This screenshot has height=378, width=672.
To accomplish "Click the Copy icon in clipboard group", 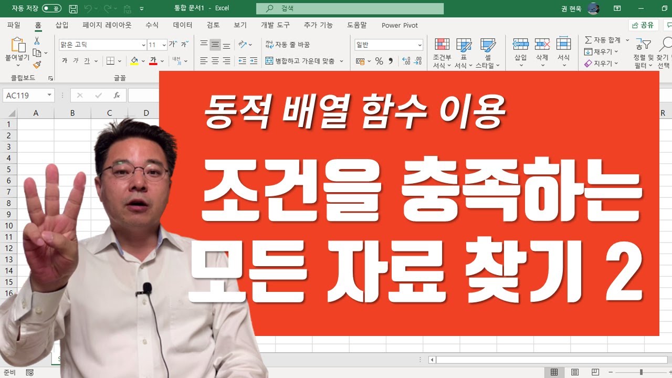I will (x=37, y=53).
